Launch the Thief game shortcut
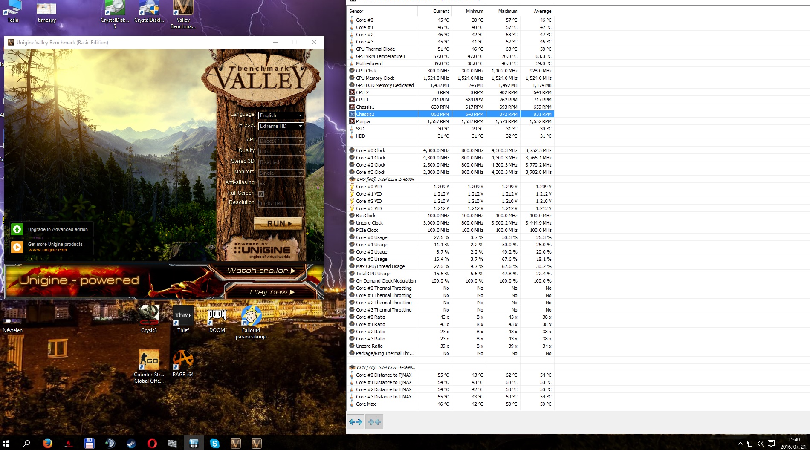The height and width of the screenshot is (450, 810). pos(183,319)
